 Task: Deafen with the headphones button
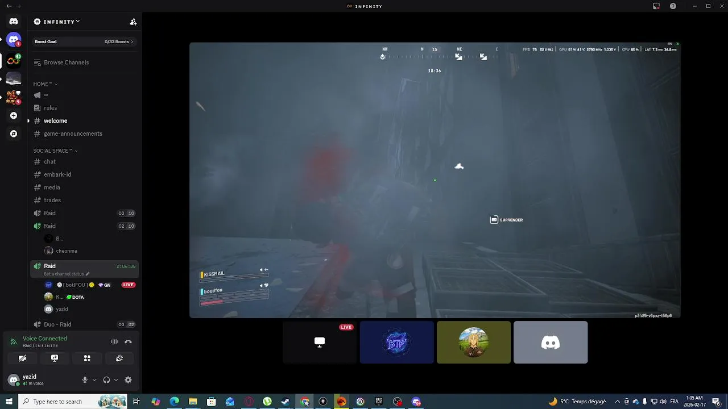click(106, 380)
